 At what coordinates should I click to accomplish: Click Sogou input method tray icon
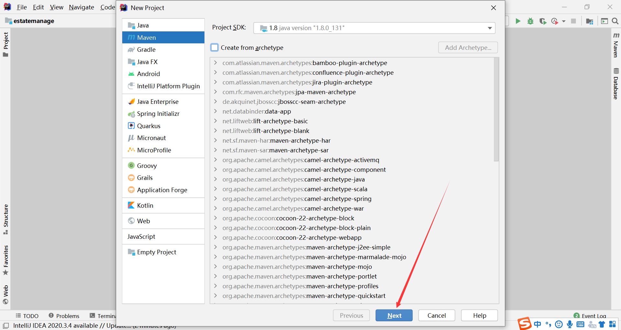pyautogui.click(x=524, y=324)
